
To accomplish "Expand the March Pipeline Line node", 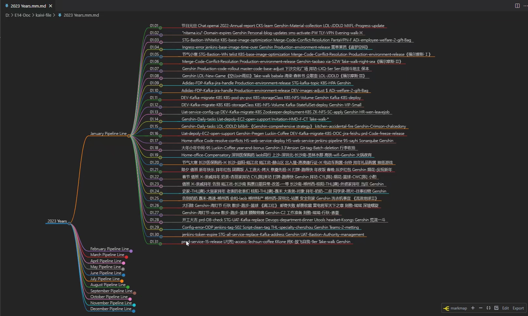I will (126, 257).
